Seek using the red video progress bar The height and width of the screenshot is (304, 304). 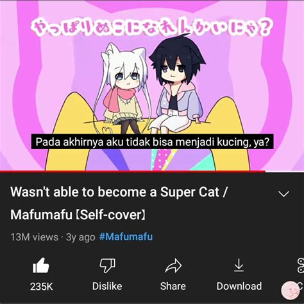click(133, 171)
